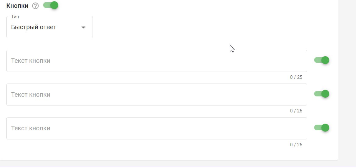Turn off the second button text toggle
The height and width of the screenshot is (168, 356).
322,94
